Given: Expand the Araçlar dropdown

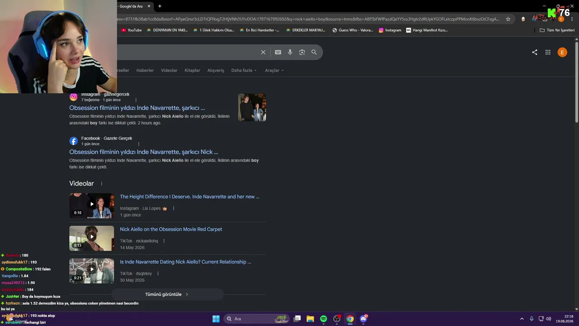Looking at the screenshot, I should click(275, 71).
